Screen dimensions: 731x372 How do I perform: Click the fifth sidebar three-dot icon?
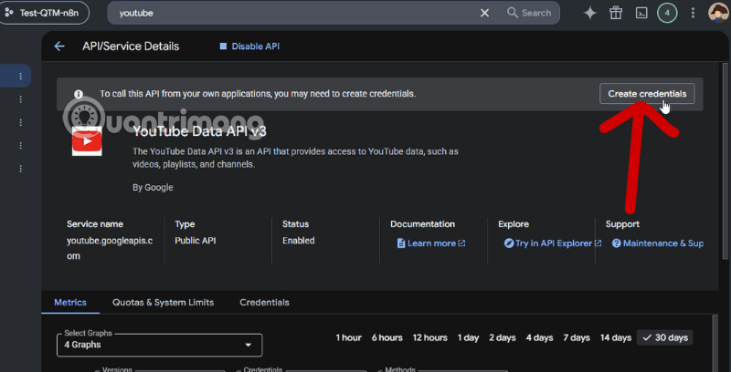pyautogui.click(x=20, y=169)
